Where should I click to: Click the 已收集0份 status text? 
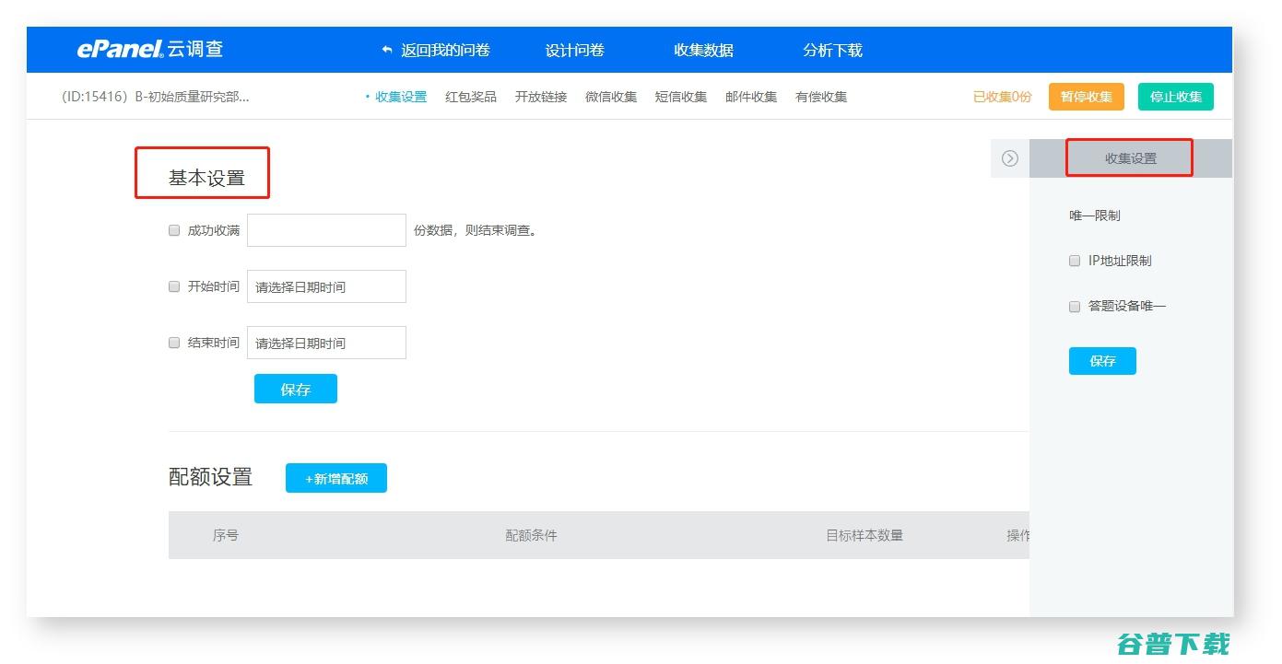click(1003, 97)
